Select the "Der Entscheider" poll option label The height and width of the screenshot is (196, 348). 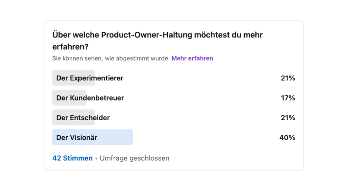(x=83, y=118)
